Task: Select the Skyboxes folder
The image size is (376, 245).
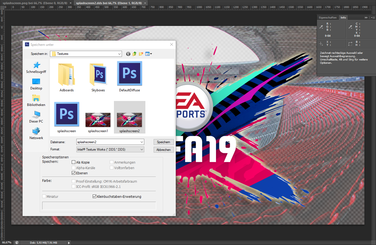Action: 98,77
